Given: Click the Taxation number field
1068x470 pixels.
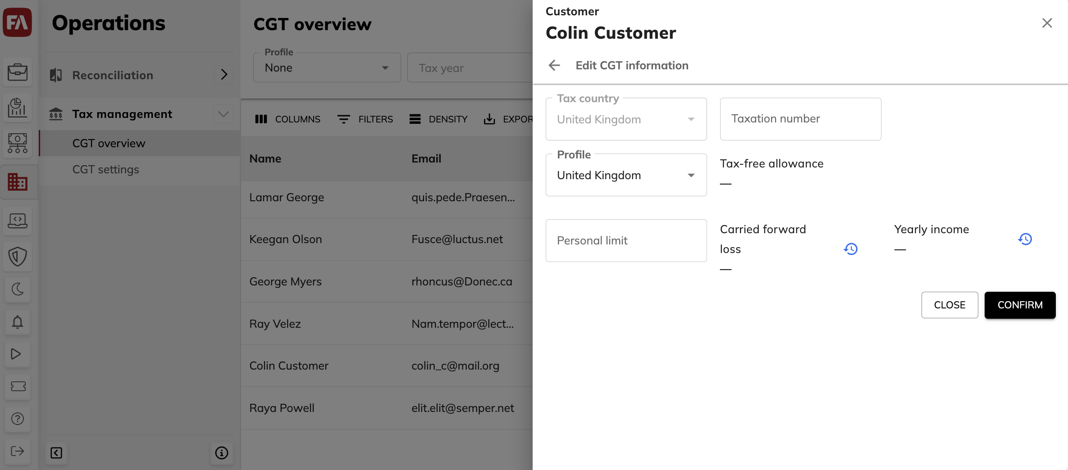Looking at the screenshot, I should tap(800, 119).
